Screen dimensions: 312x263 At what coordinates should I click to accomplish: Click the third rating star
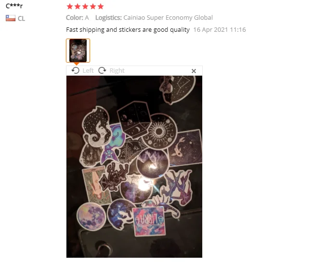[85, 6]
